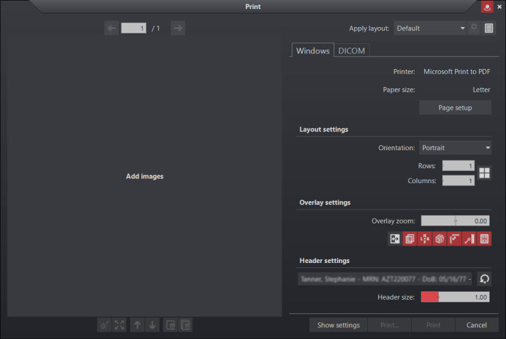
Task: Toggle the stacked pages overlay icon
Action: (x=410, y=239)
